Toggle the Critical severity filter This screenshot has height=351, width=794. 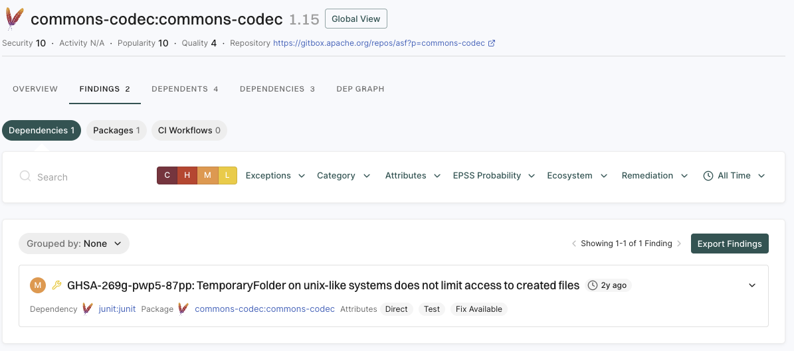(167, 176)
